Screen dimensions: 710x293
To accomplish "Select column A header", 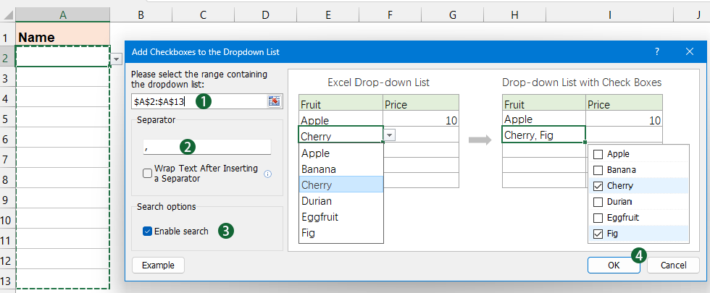I will tap(62, 15).
